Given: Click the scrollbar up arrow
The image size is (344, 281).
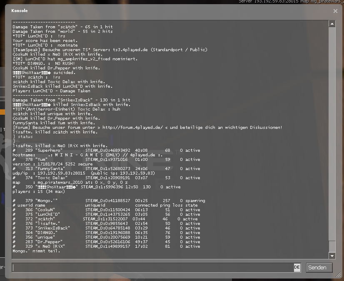Looking at the screenshot, I should [332, 24].
